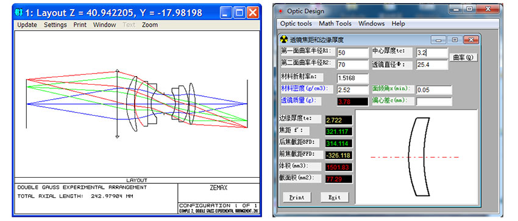Click the Optic Design red app icon
Screen dimensions: 518x221
(x=280, y=11)
